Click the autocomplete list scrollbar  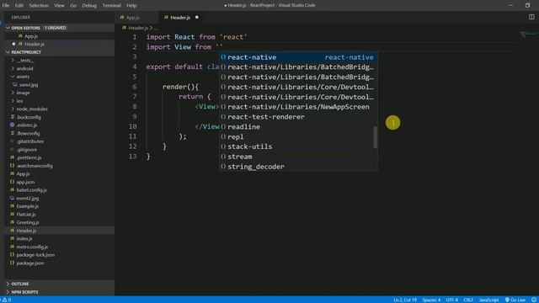pyautogui.click(x=376, y=137)
